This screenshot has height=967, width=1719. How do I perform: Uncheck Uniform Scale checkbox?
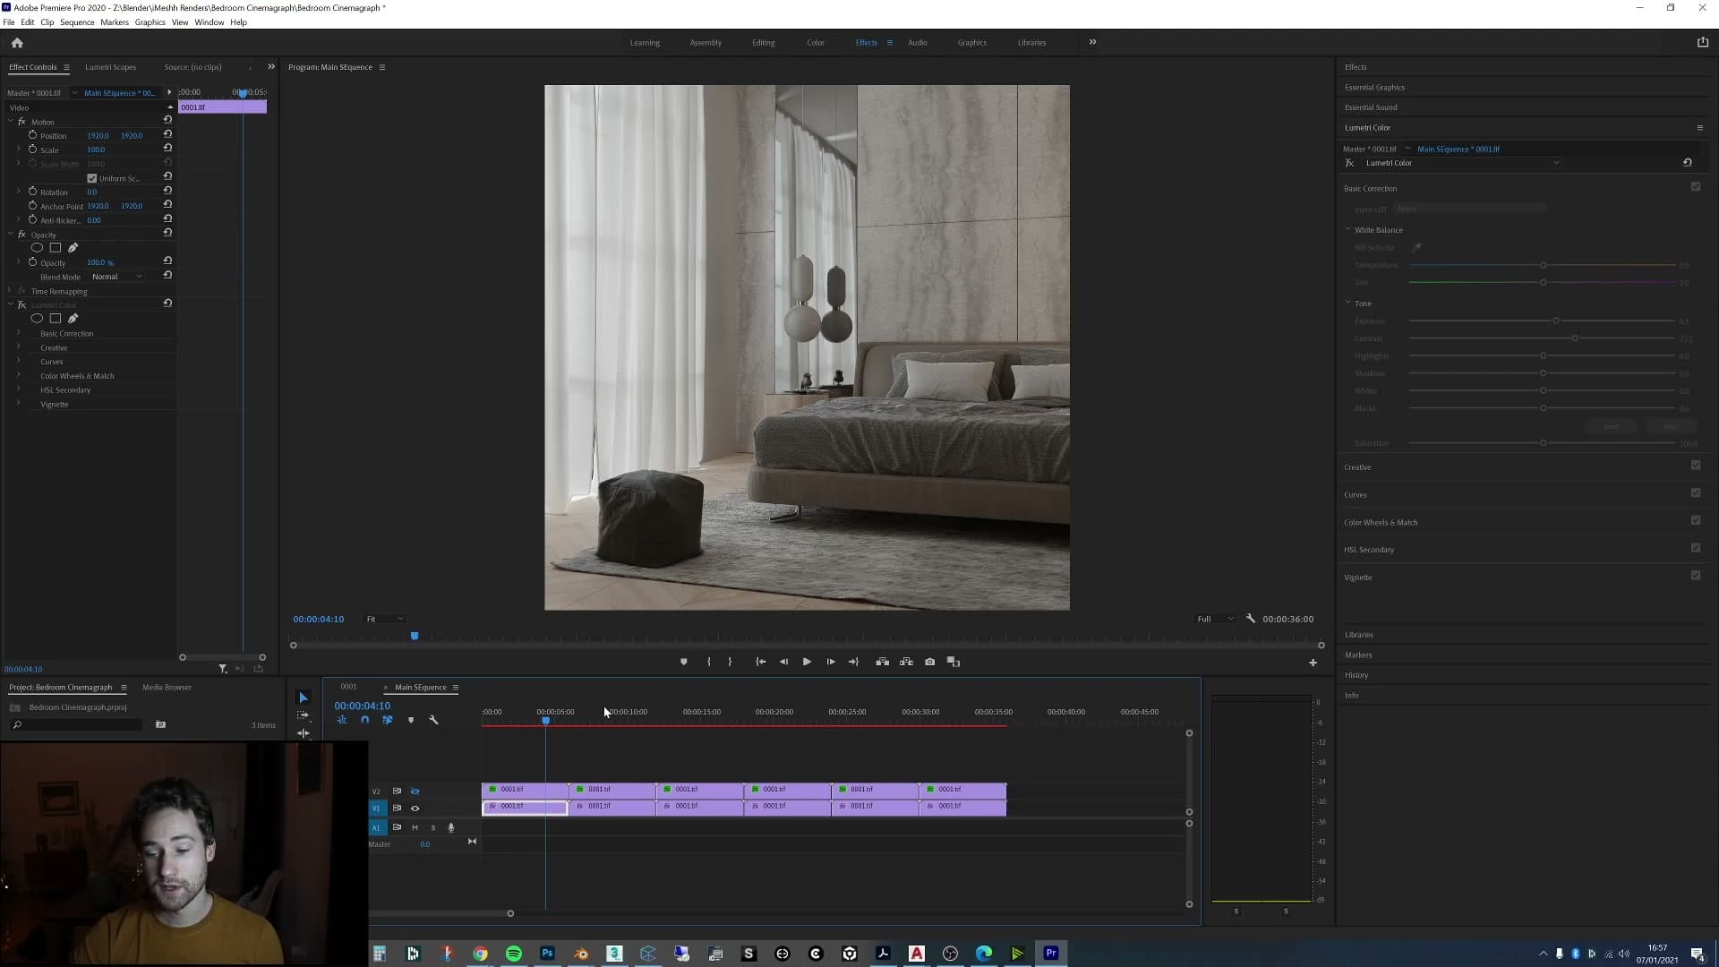coord(91,178)
